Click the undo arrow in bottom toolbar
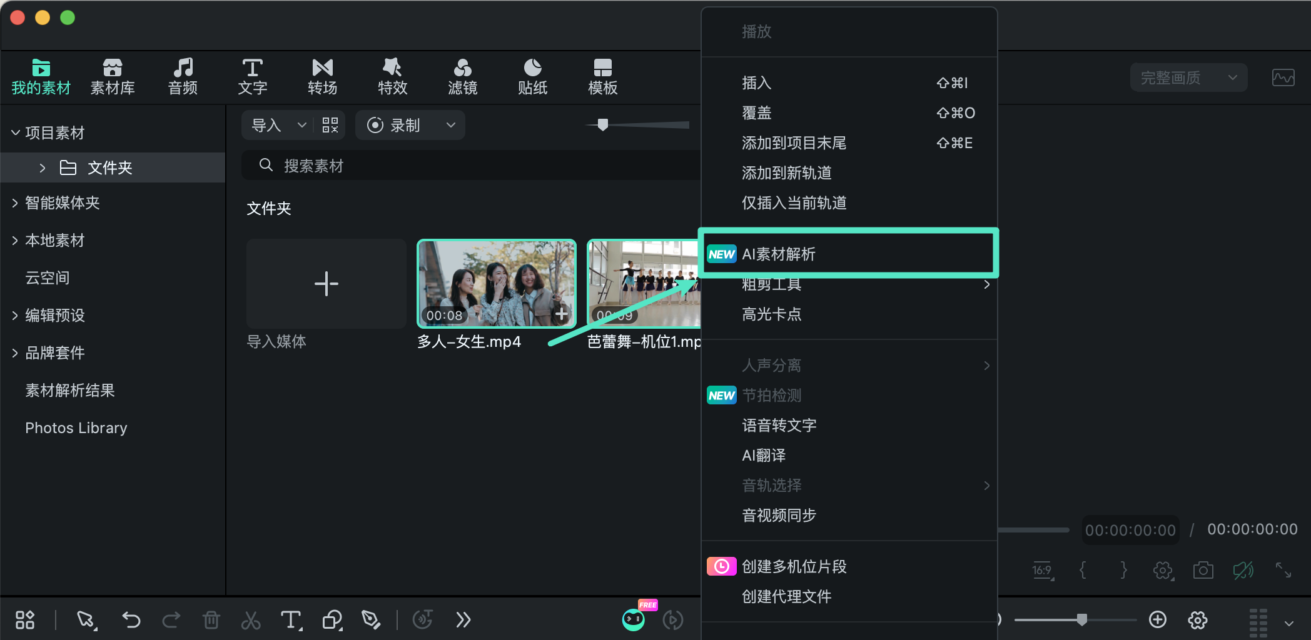 pyautogui.click(x=131, y=620)
